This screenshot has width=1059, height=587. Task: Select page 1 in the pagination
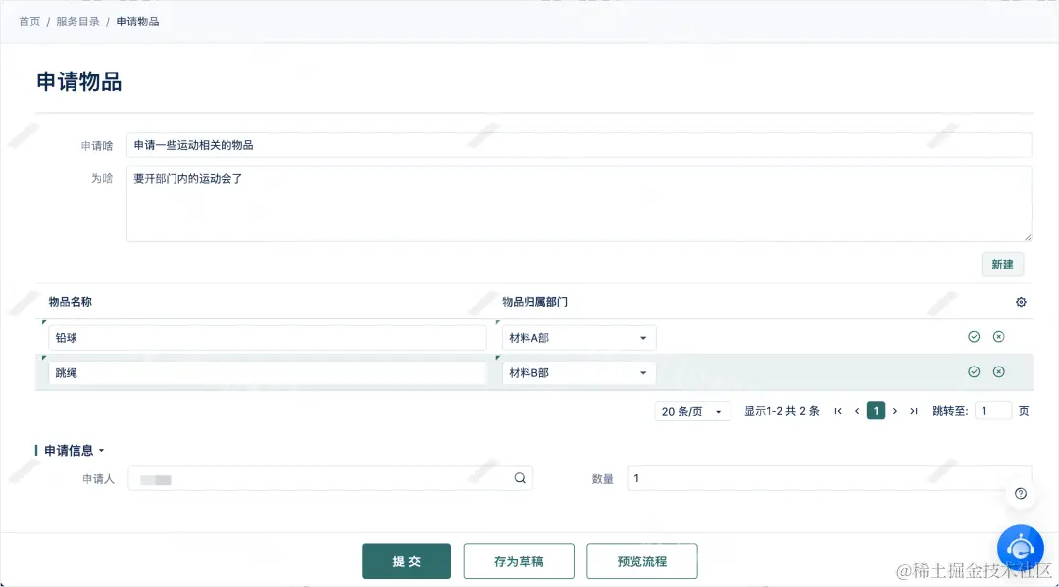click(x=876, y=411)
